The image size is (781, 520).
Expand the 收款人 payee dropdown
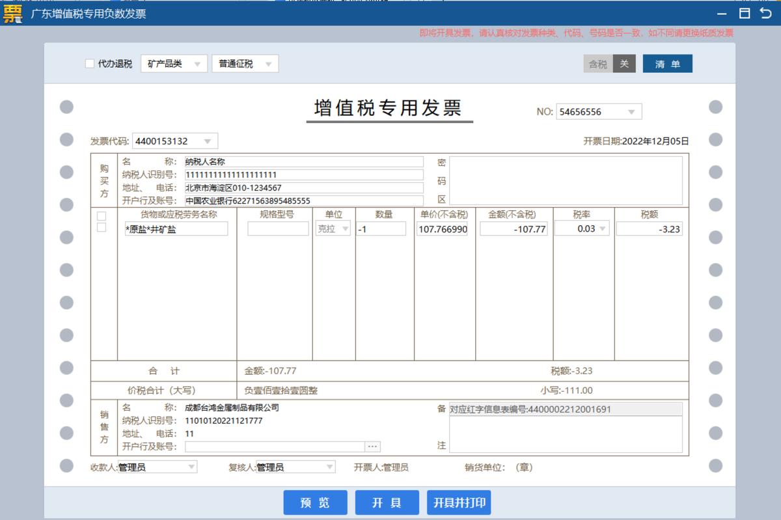click(191, 467)
